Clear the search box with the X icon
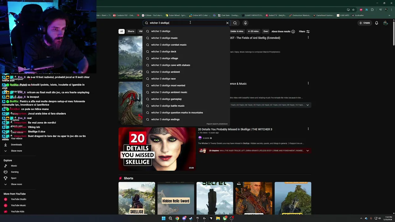The width and height of the screenshot is (395, 222). [227, 23]
